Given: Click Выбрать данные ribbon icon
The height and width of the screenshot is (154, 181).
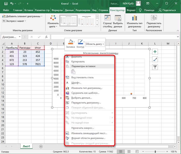Looking at the screenshot, I should coord(118,18).
